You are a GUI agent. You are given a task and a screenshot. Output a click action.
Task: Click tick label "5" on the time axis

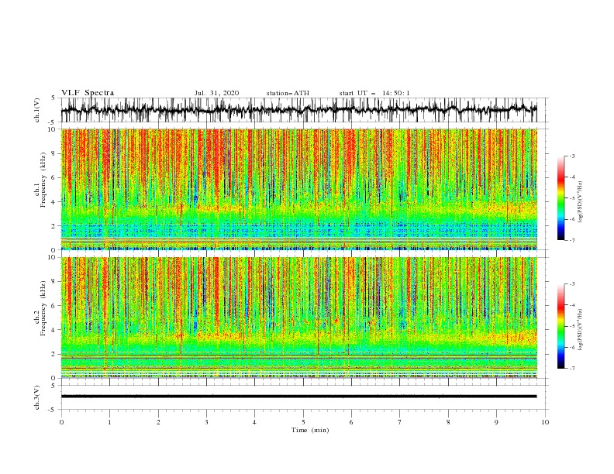pos(303,422)
